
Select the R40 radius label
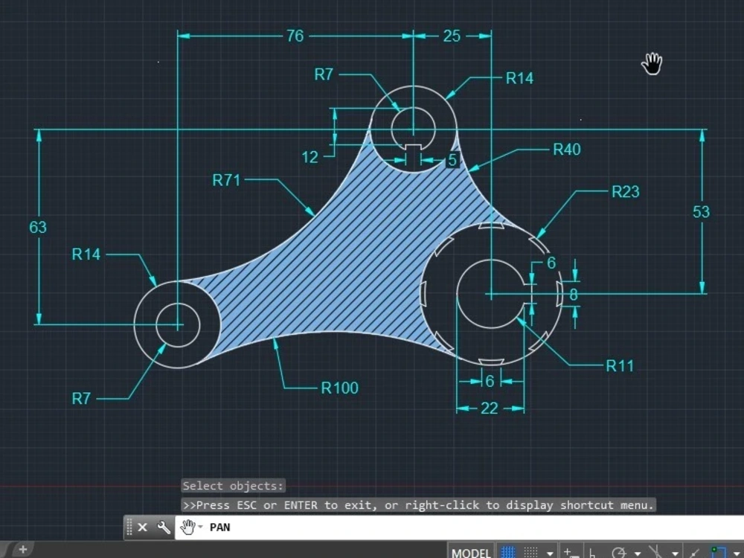tap(566, 150)
